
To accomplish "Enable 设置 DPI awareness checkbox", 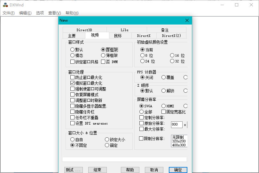I will [x=72, y=123].
